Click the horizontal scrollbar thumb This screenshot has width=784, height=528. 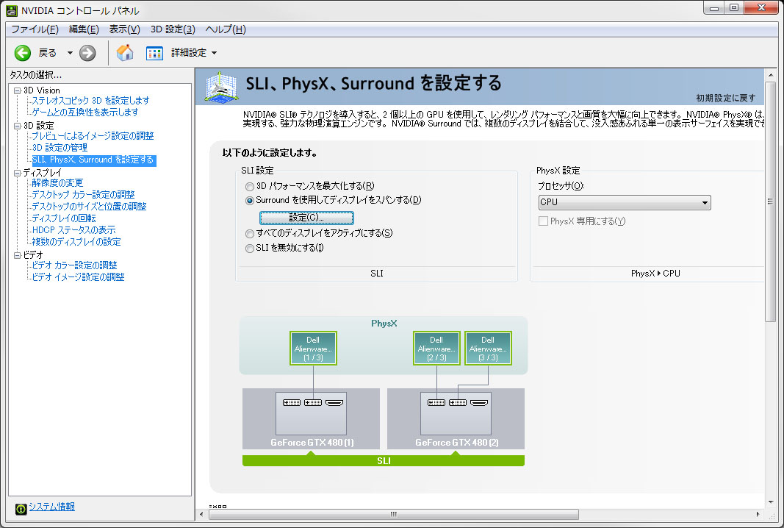pos(394,514)
